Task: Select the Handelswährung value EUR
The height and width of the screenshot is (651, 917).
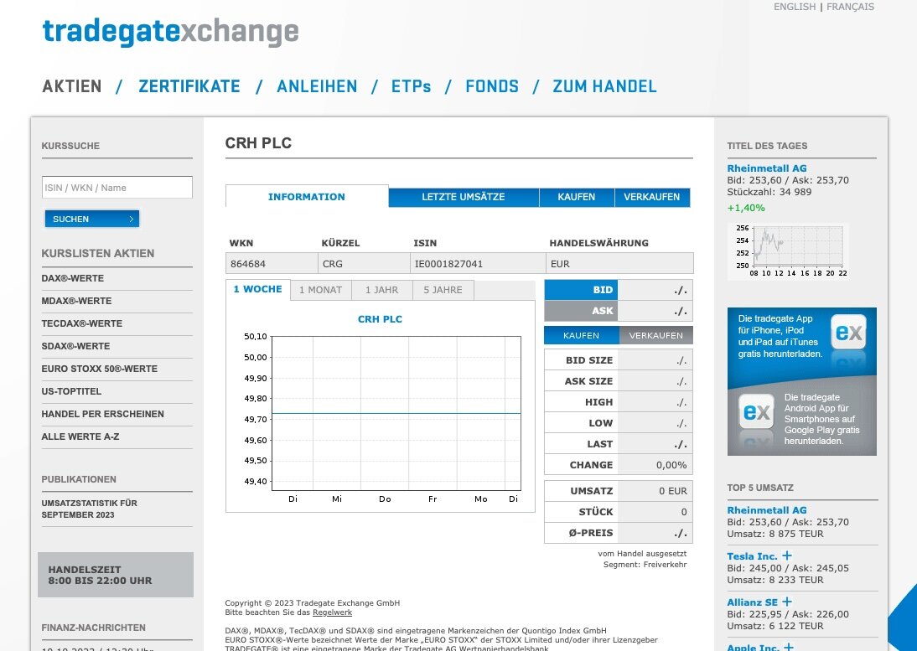Action: pyautogui.click(x=560, y=264)
